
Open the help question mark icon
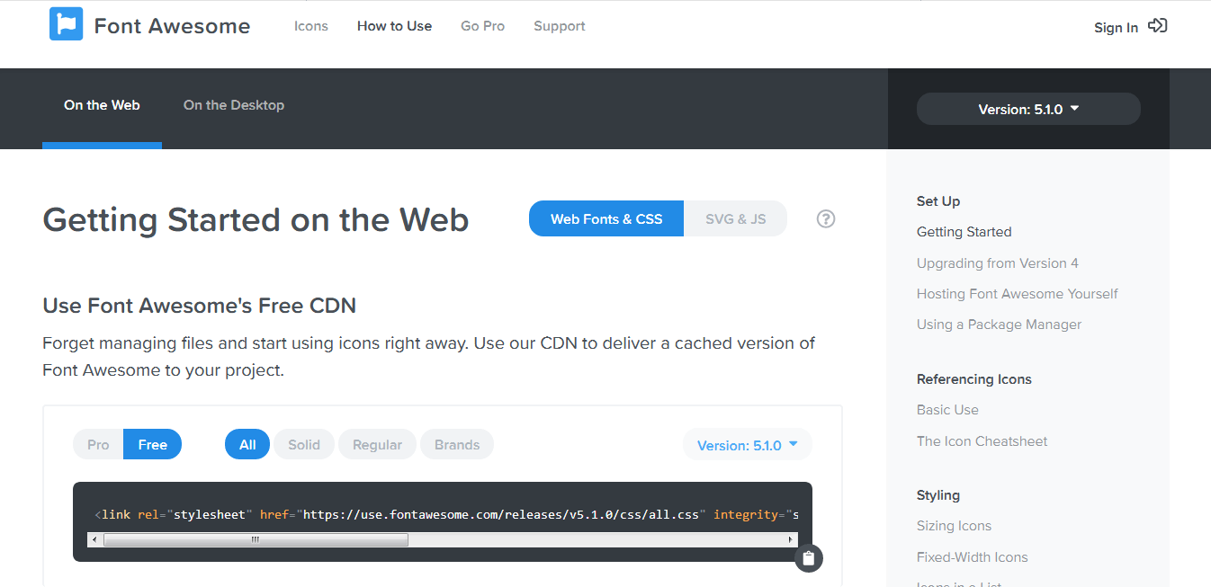pos(826,218)
